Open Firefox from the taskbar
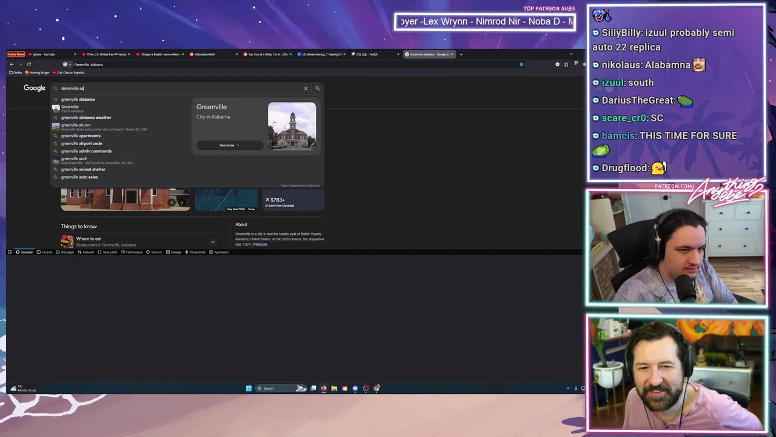Screen dimensions: 776x437 (324, 388)
